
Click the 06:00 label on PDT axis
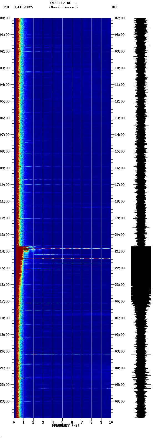click(x=5, y=118)
